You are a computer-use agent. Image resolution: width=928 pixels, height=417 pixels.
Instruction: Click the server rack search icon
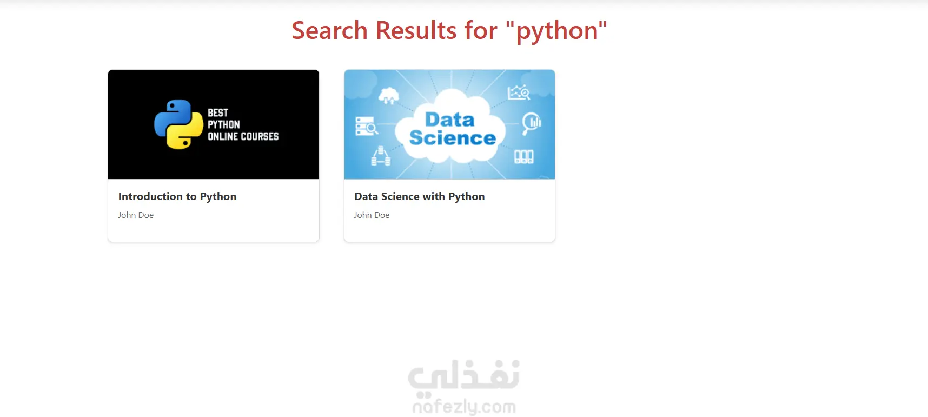pos(366,126)
